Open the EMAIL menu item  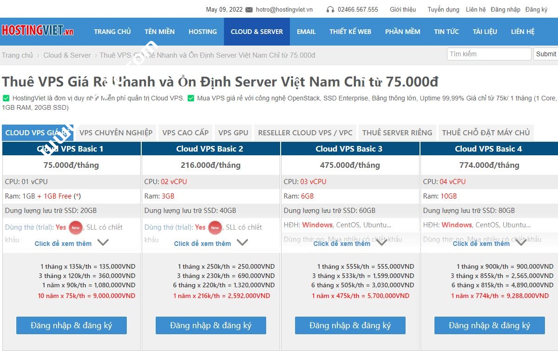pyautogui.click(x=306, y=32)
